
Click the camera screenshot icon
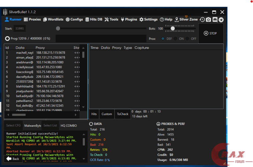(x=208, y=20)
